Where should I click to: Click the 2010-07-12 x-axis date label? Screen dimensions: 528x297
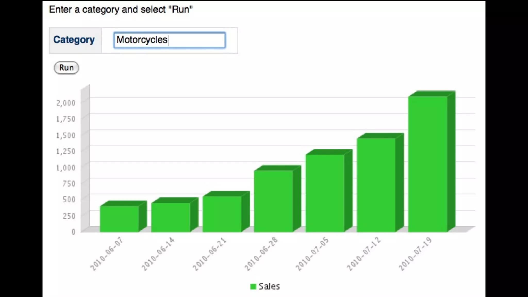(x=364, y=254)
